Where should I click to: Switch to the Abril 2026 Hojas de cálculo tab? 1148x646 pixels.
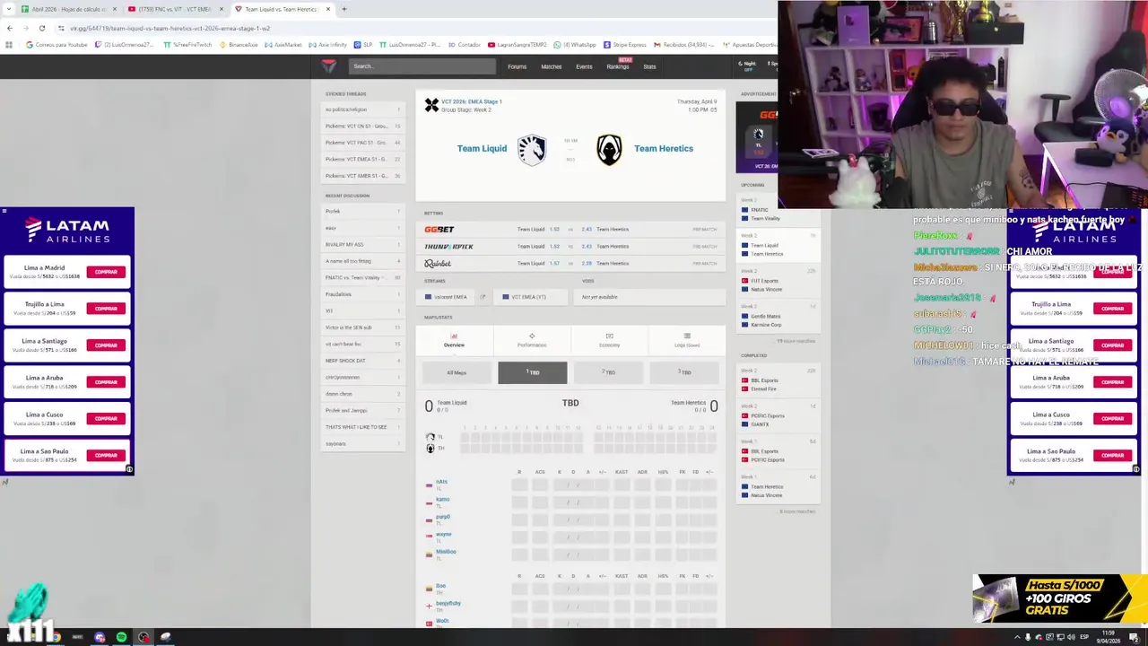pyautogui.click(x=68, y=9)
